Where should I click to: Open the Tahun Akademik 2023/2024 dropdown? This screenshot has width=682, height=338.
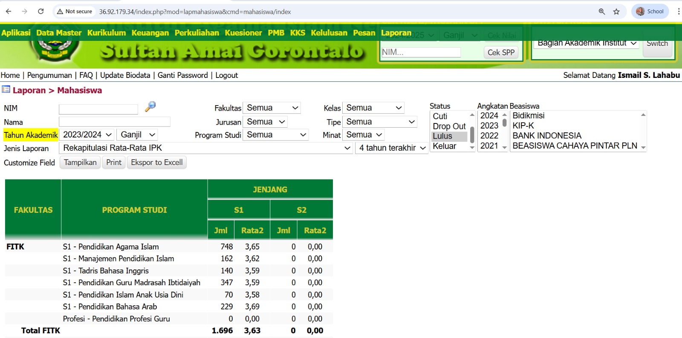pyautogui.click(x=87, y=135)
